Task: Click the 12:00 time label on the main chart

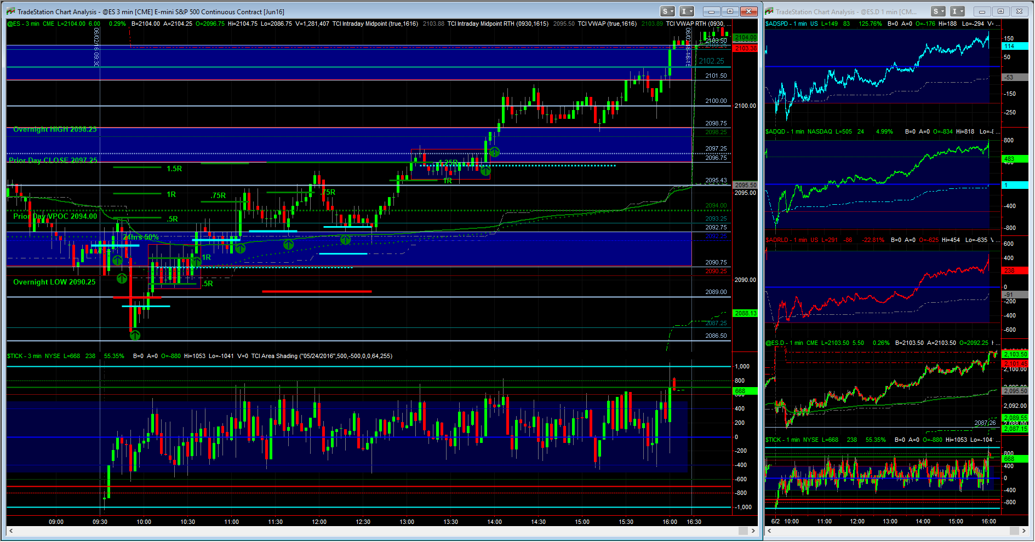Action: (319, 522)
